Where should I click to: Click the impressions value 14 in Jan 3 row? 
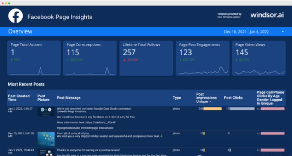coord(202,150)
